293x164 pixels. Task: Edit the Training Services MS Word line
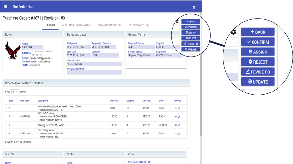pyautogui.click(x=179, y=125)
